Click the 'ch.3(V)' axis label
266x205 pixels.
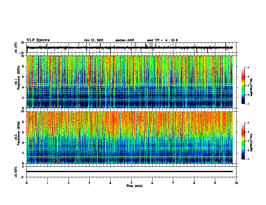[x=16, y=172]
